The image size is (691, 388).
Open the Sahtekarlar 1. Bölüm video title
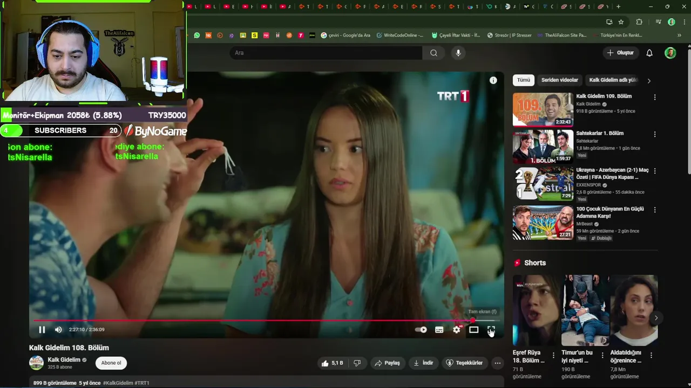point(600,133)
